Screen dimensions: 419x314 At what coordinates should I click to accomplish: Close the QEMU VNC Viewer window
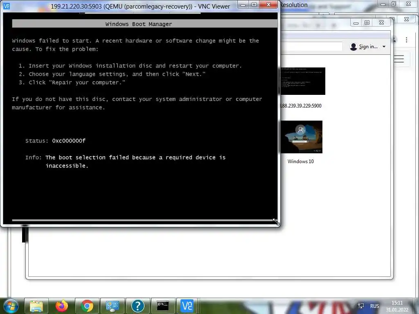coord(268,5)
